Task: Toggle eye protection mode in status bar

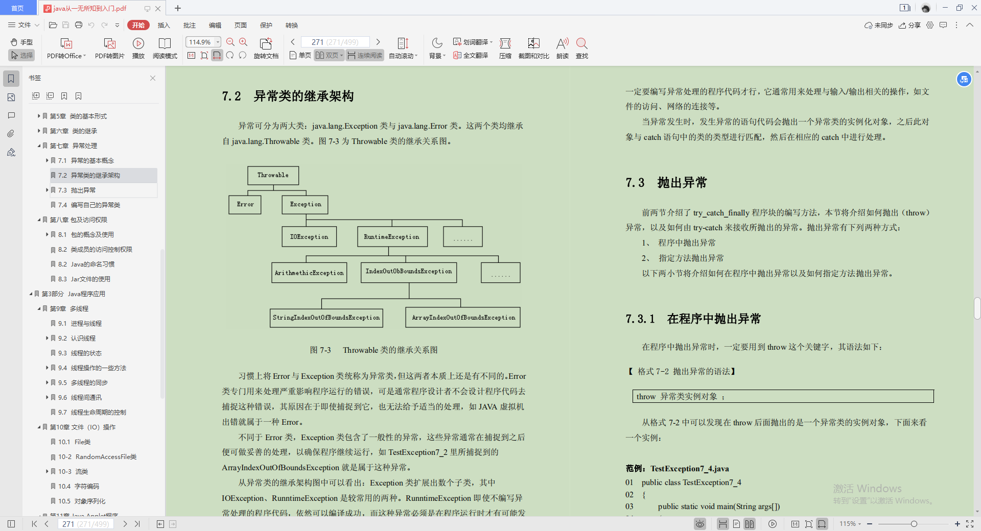Action: pyautogui.click(x=700, y=524)
